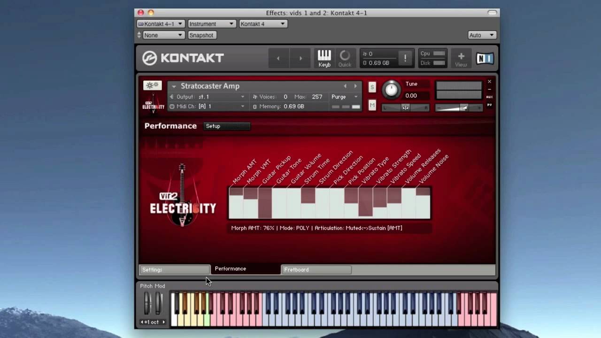Click the Guitar Pickup bar in graph
Viewport: 601px width, 338px height.
pyautogui.click(x=265, y=203)
